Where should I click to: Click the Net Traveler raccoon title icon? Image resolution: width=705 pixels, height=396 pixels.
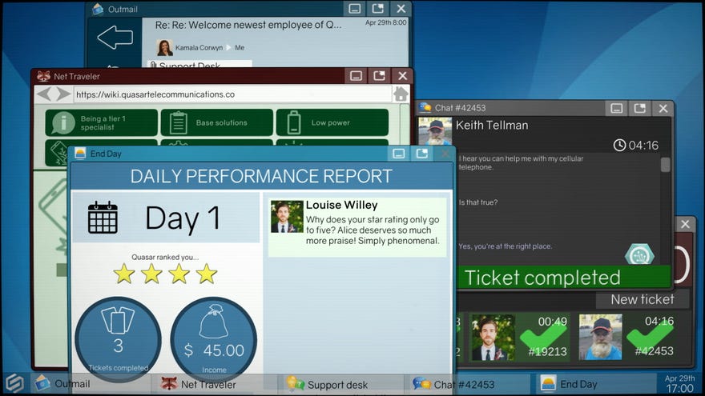pyautogui.click(x=43, y=76)
